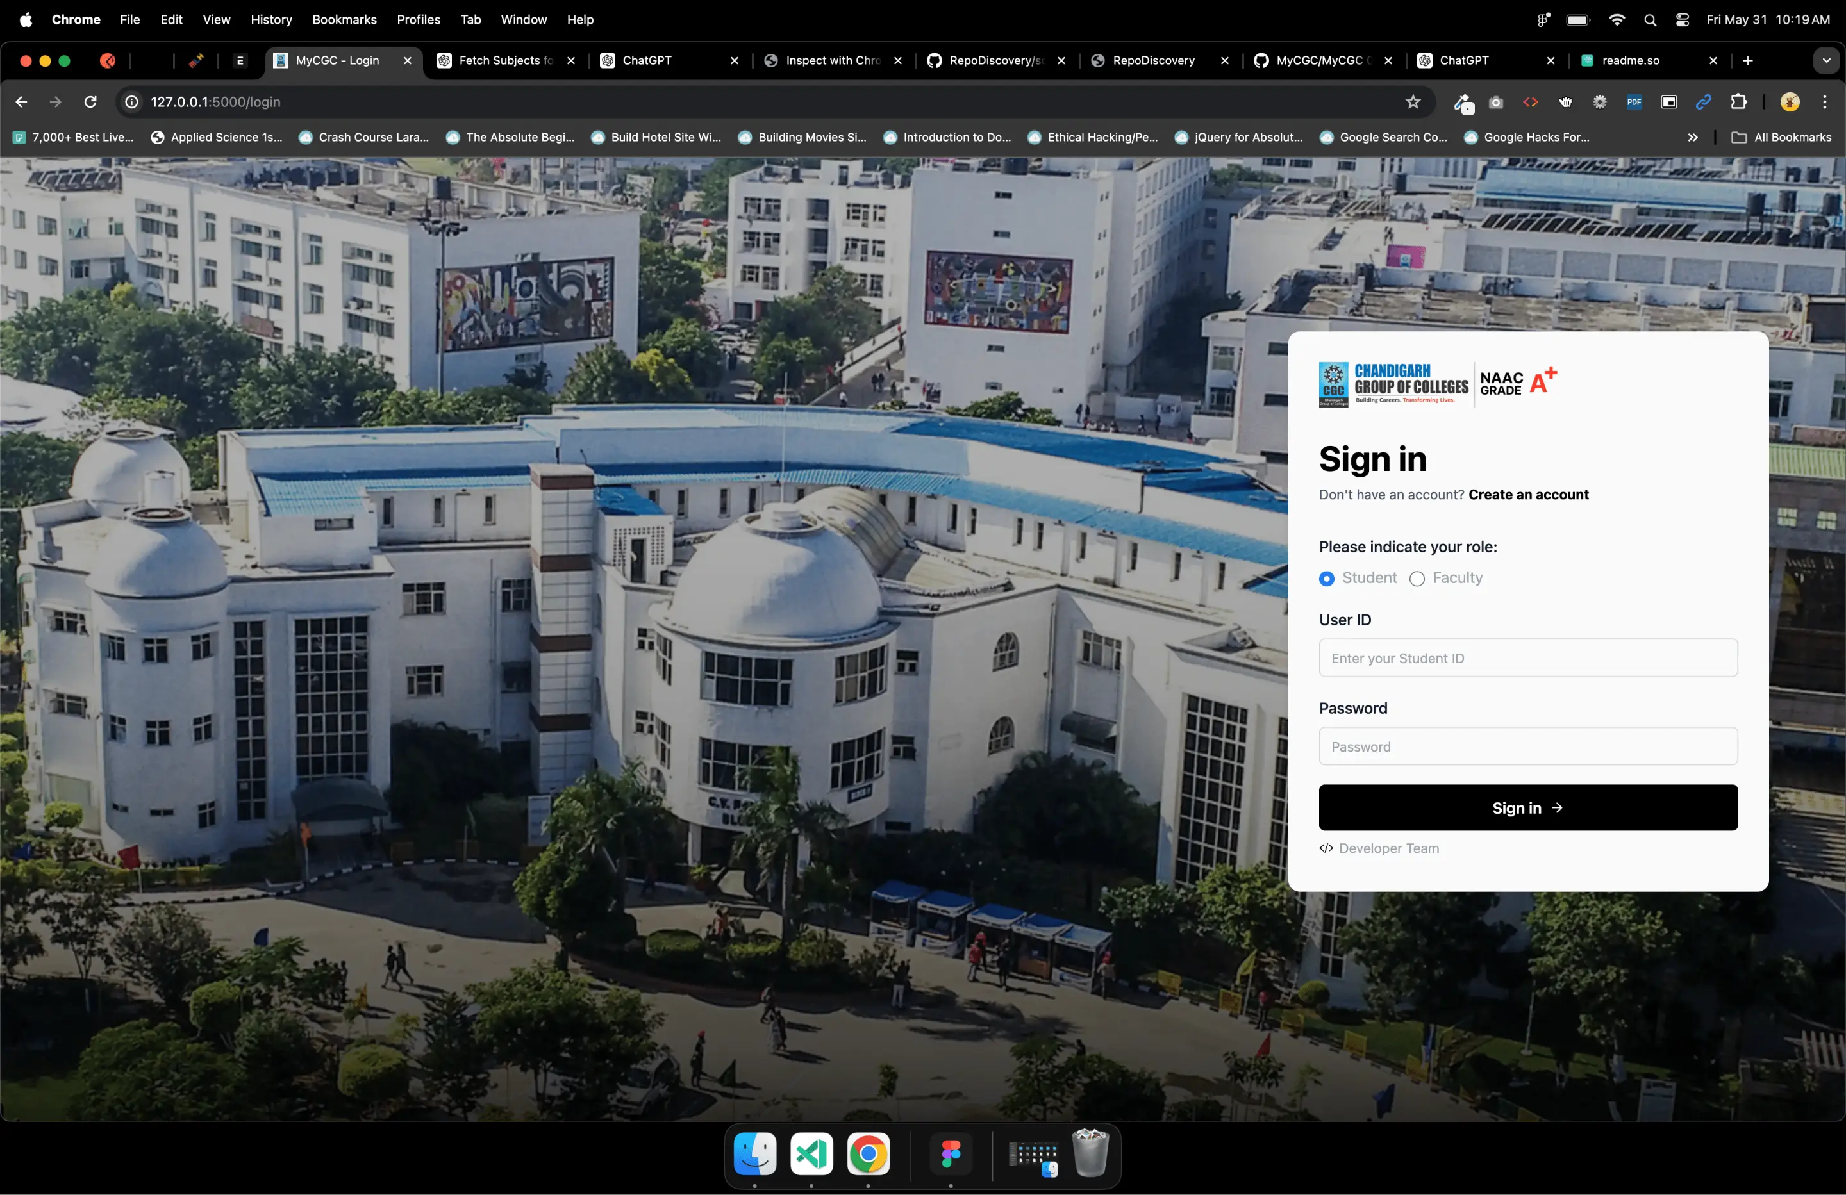1846x1195 pixels.
Task: Open macOS Spotlight search icon
Action: point(1650,20)
